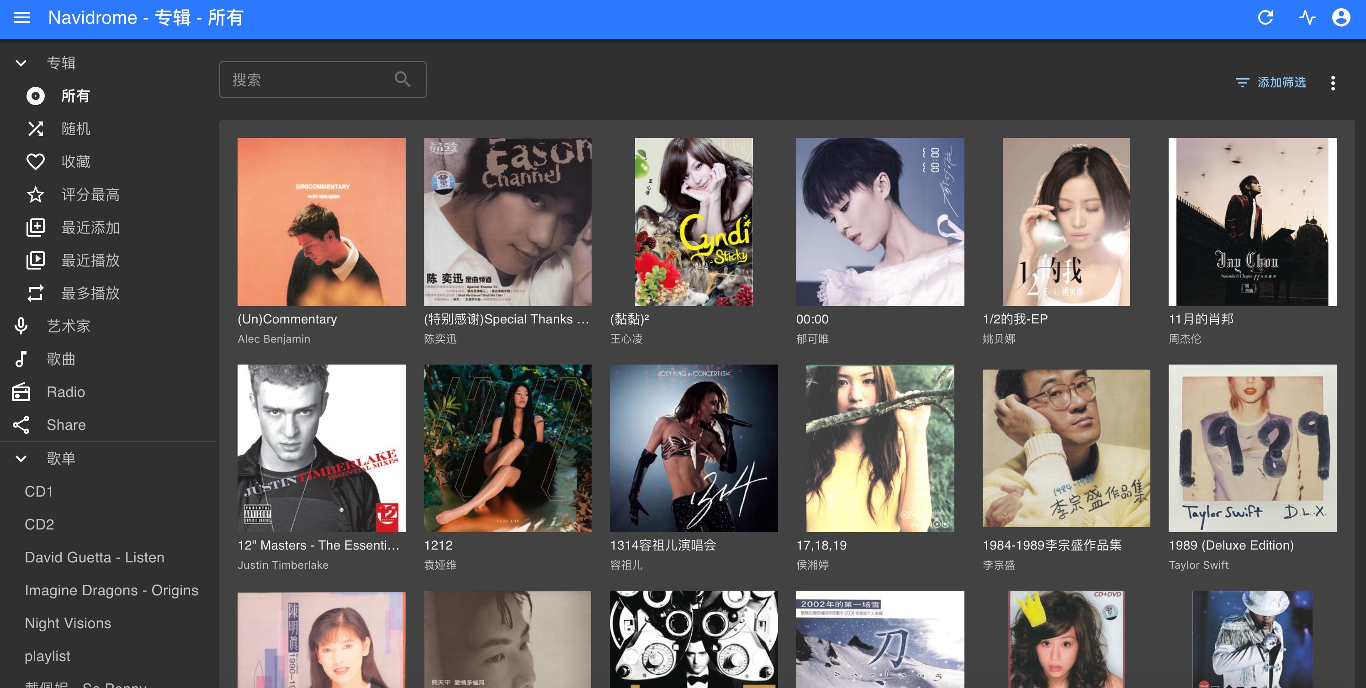Open 11月的肖邦 Jay Chou album cover
The image size is (1366, 688).
coord(1253,222)
